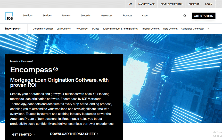Select Data Connect in the subnav
This screenshot has width=222, height=140.
point(170,29)
